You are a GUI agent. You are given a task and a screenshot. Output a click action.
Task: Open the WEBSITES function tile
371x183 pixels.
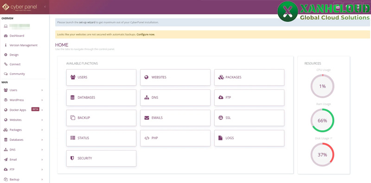coord(175,77)
